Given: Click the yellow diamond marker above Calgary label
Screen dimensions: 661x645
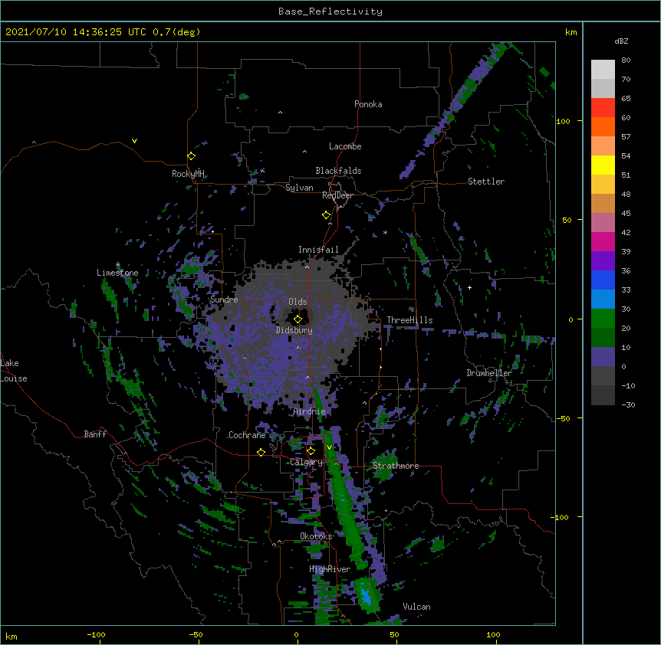Looking at the screenshot, I should point(311,451).
